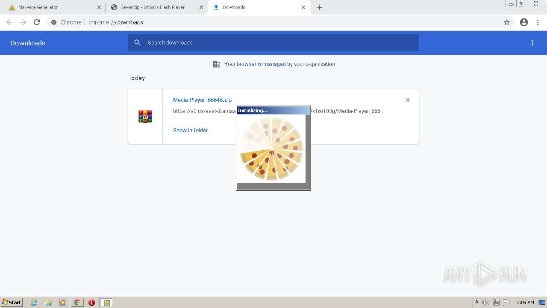This screenshot has height=308, width=547.
Task: Open Media-Player_66646.zip file link
Action: point(203,100)
